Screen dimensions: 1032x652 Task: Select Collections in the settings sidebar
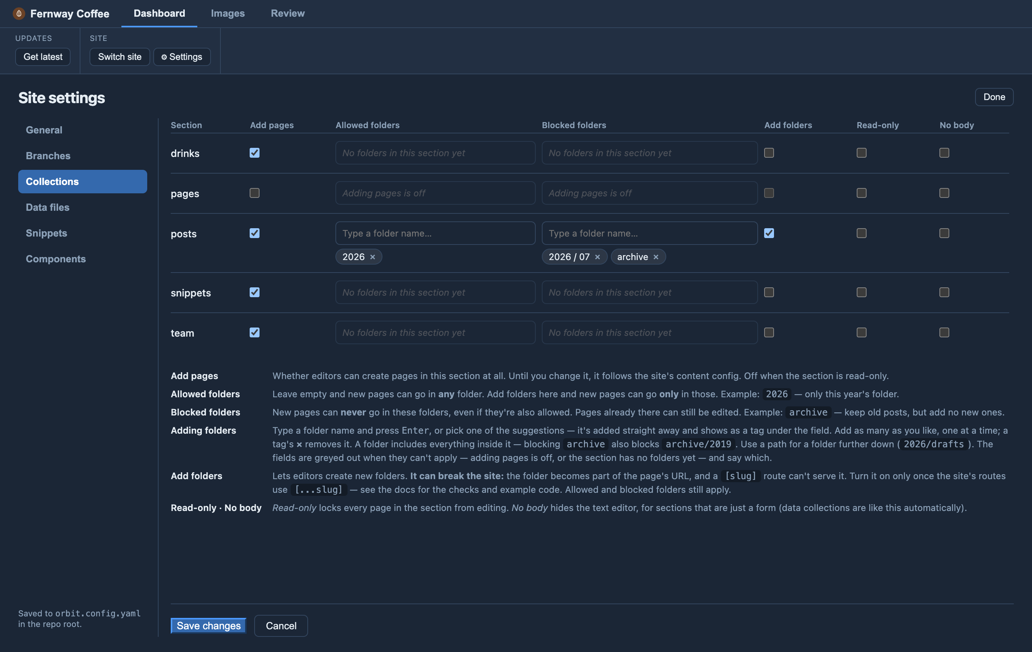click(x=82, y=182)
